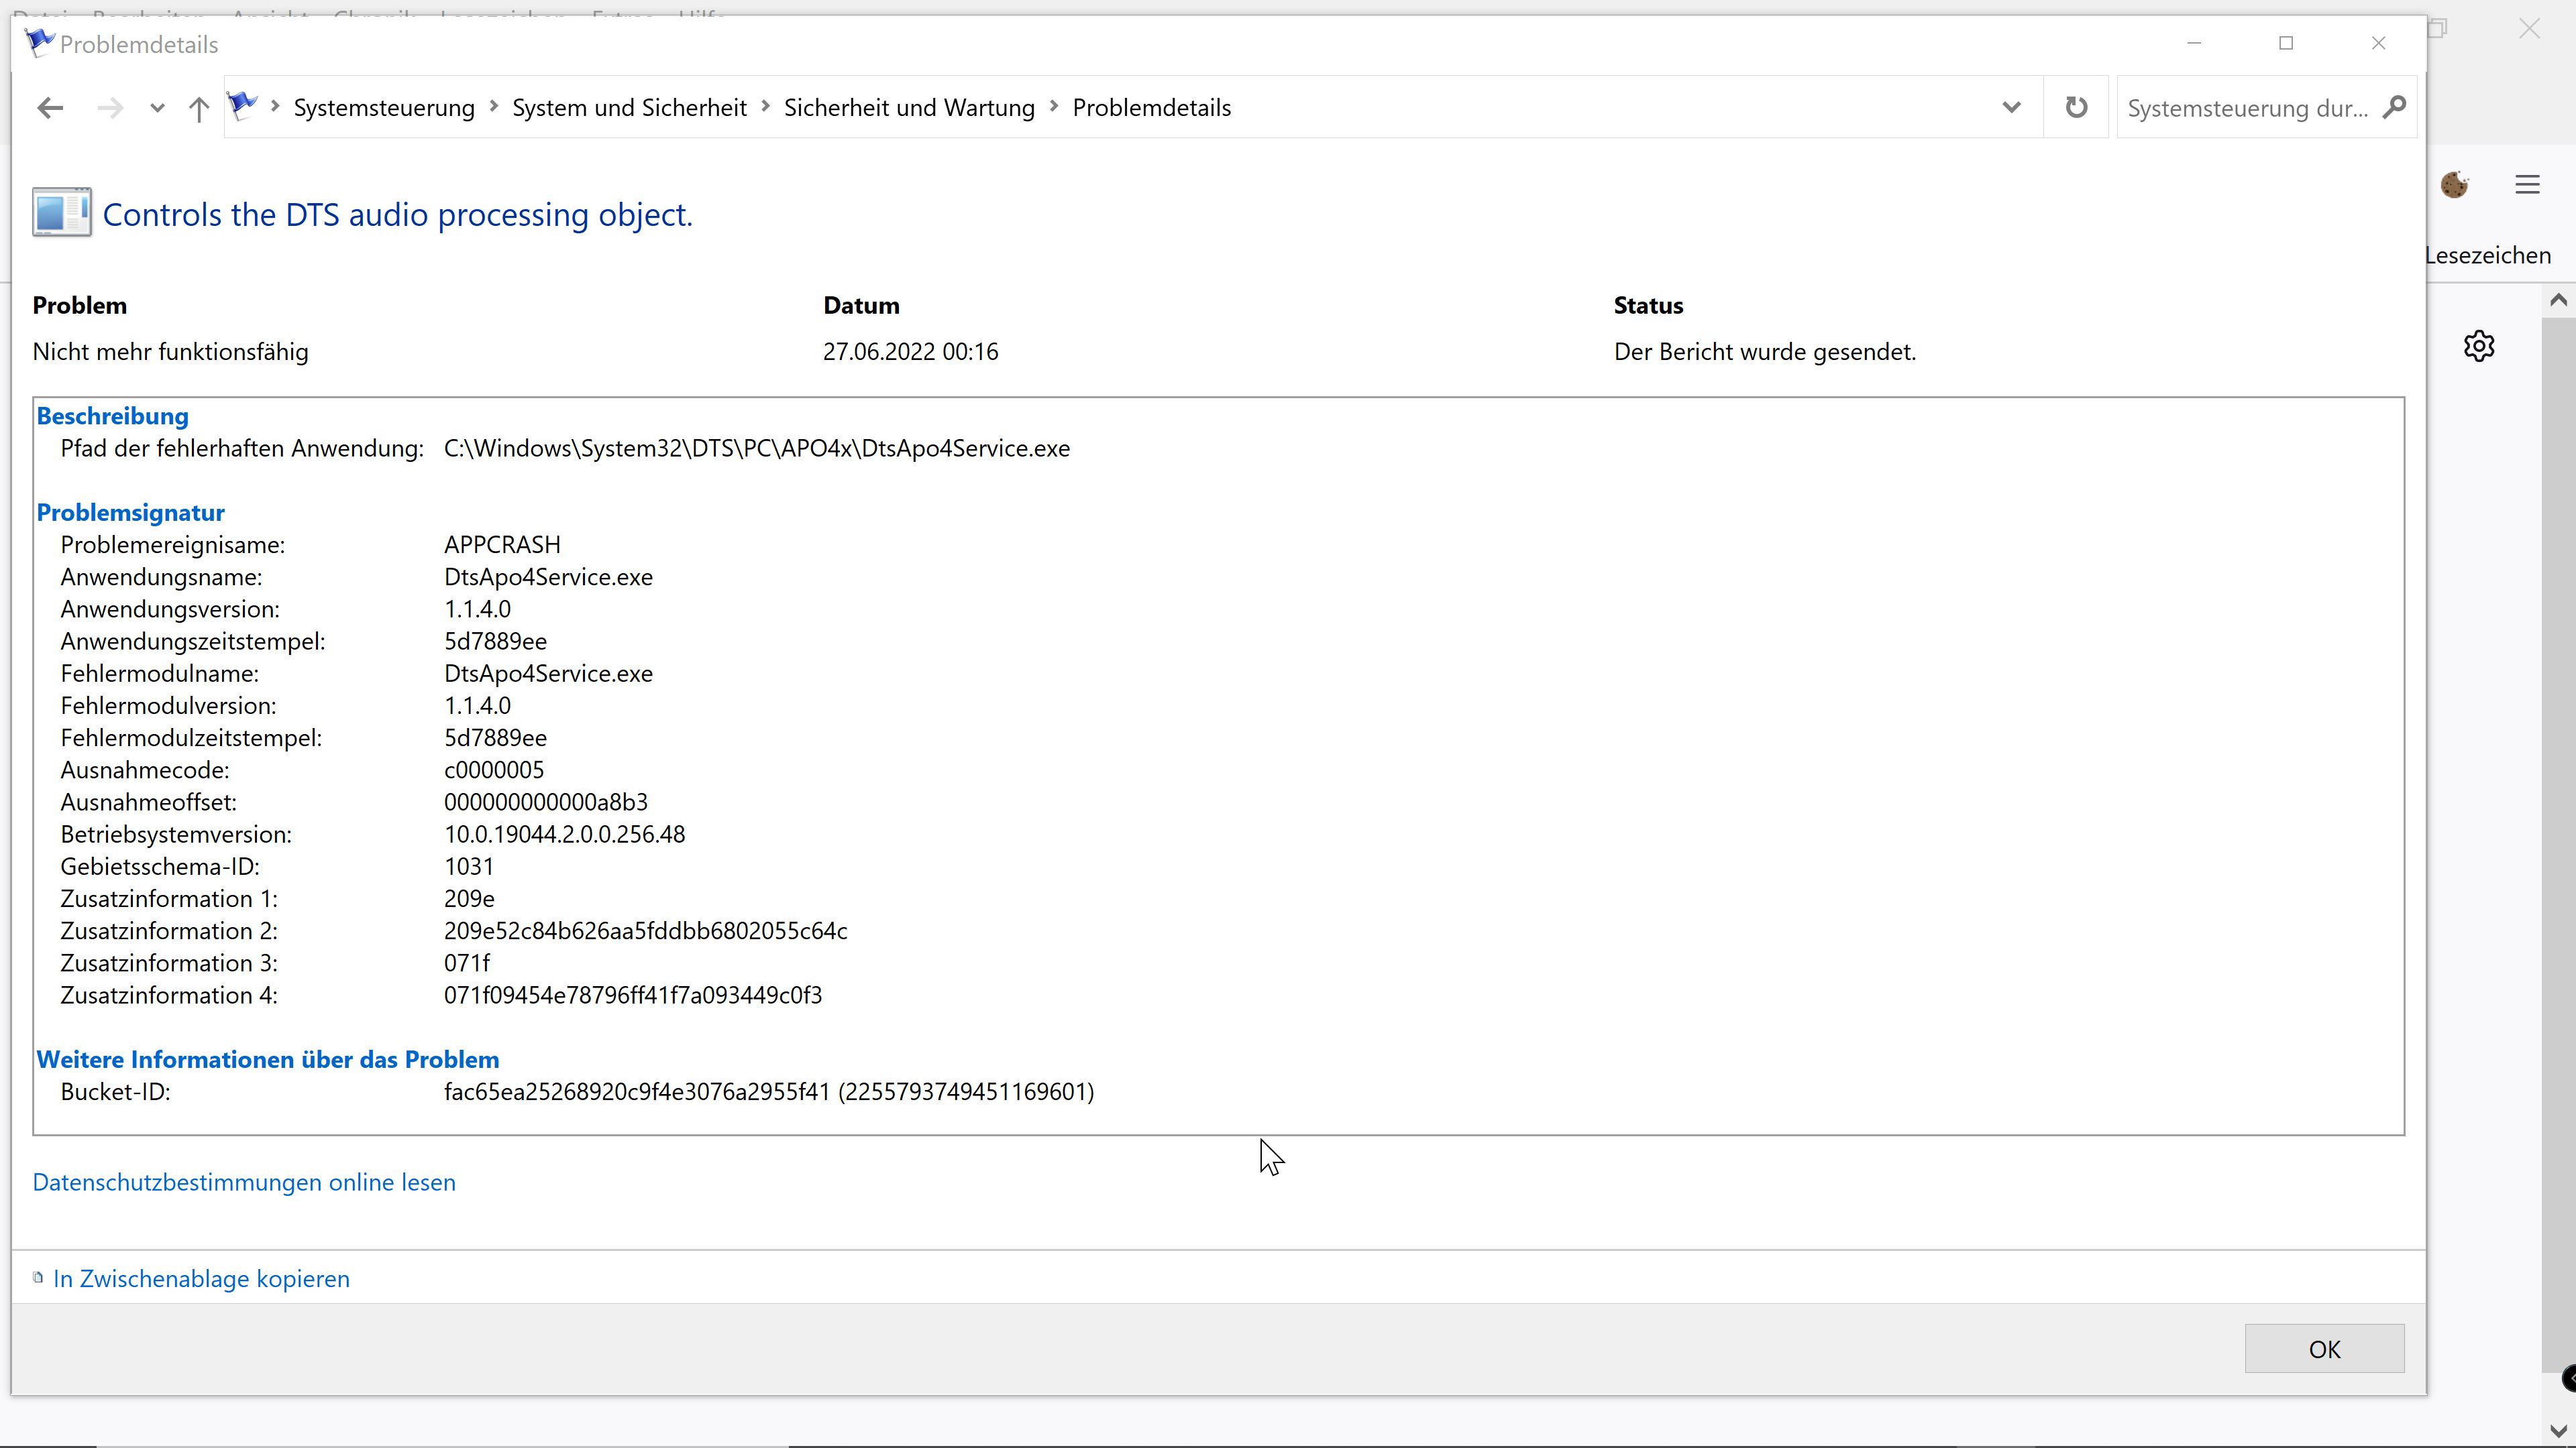Open the browser hamburger menu

pyautogui.click(x=2527, y=185)
